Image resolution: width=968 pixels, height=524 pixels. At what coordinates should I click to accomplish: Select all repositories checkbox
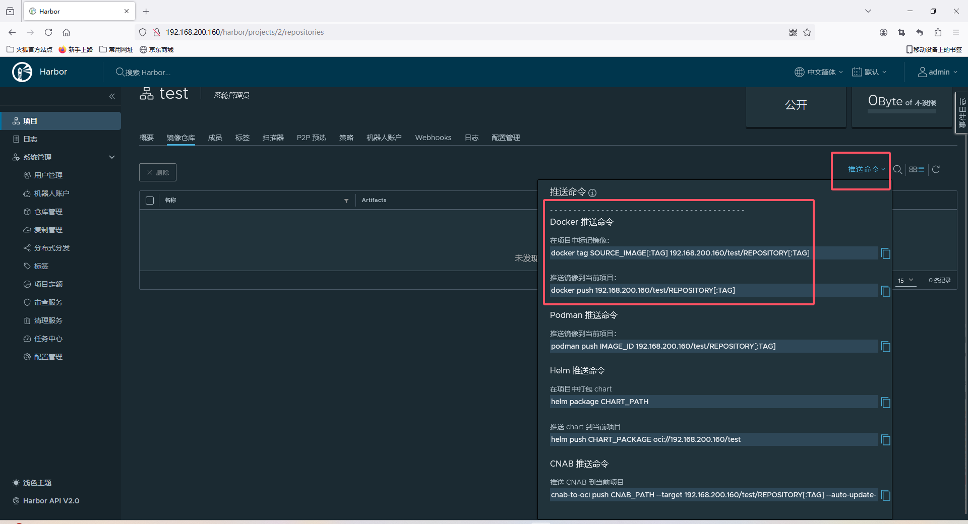150,201
